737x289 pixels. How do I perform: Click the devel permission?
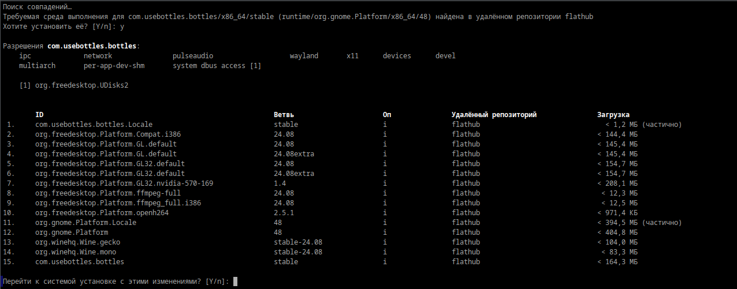pyautogui.click(x=445, y=56)
